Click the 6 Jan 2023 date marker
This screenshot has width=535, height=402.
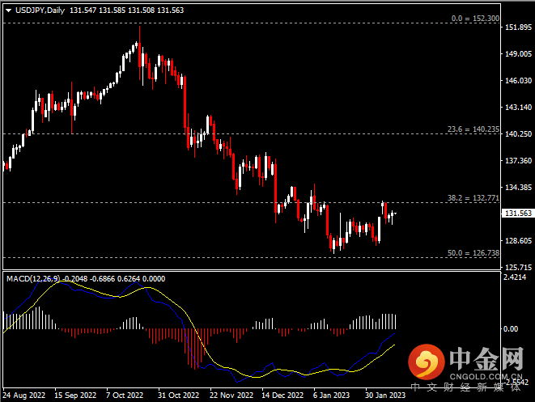(333, 396)
